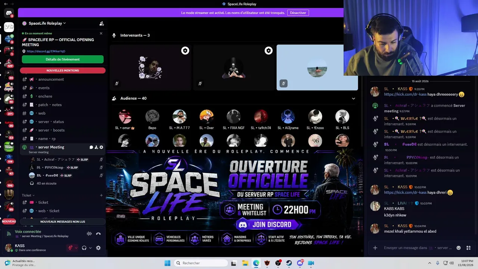Open the news widget in taskbar
Image resolution: width=478 pixels, height=269 pixels.
(x=21, y=263)
